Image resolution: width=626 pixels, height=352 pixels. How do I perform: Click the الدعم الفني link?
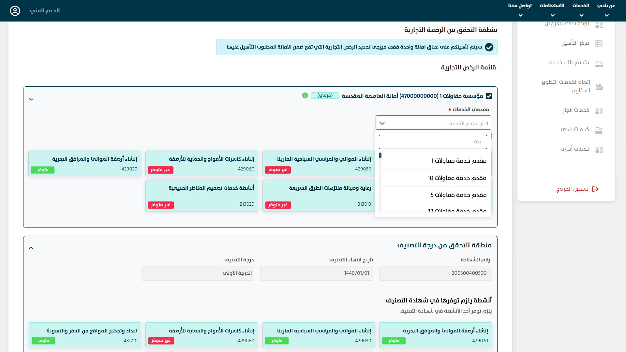coord(45,11)
